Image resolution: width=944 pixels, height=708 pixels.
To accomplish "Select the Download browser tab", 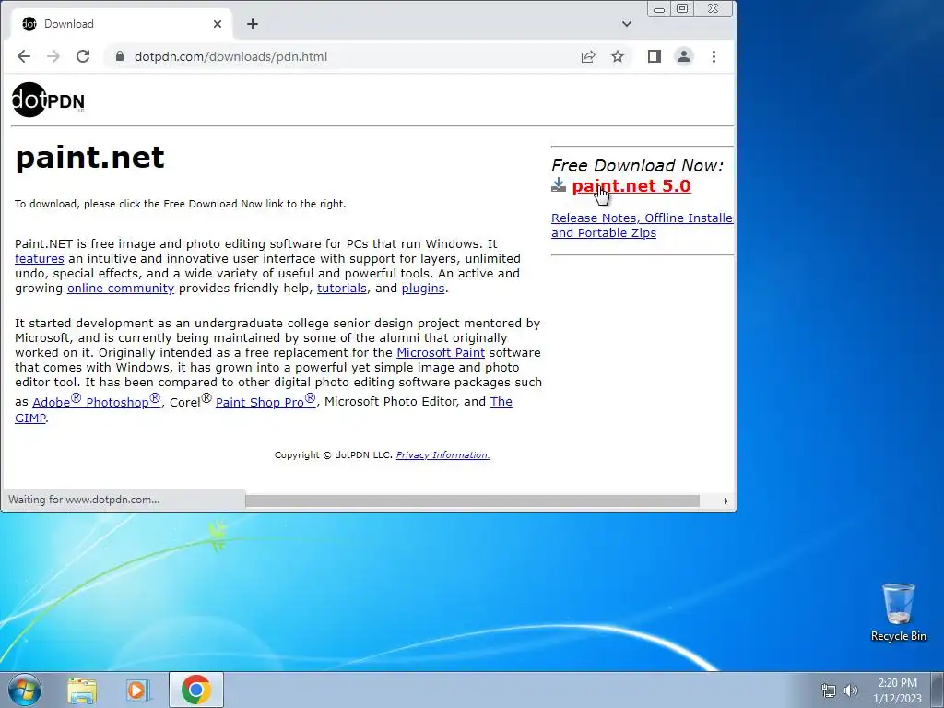I will pyautogui.click(x=123, y=24).
